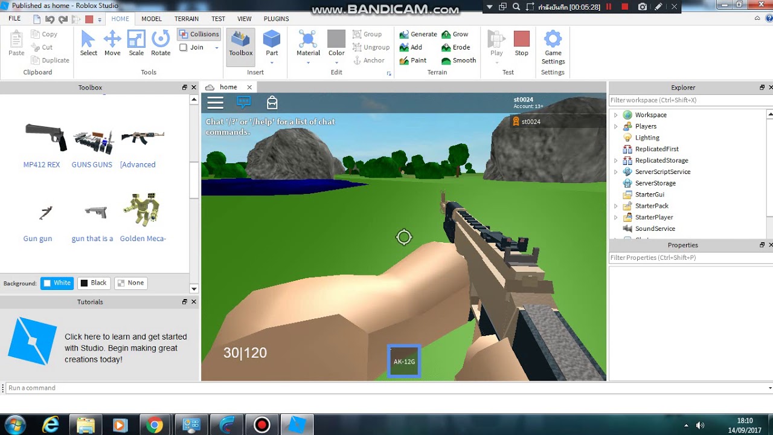Open the Material dropdown arrow
Image resolution: width=773 pixels, height=435 pixels.
pos(308,62)
